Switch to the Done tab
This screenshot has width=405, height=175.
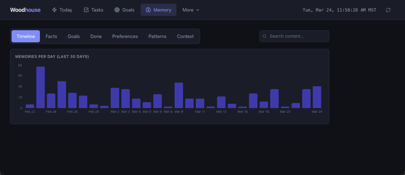click(x=96, y=36)
